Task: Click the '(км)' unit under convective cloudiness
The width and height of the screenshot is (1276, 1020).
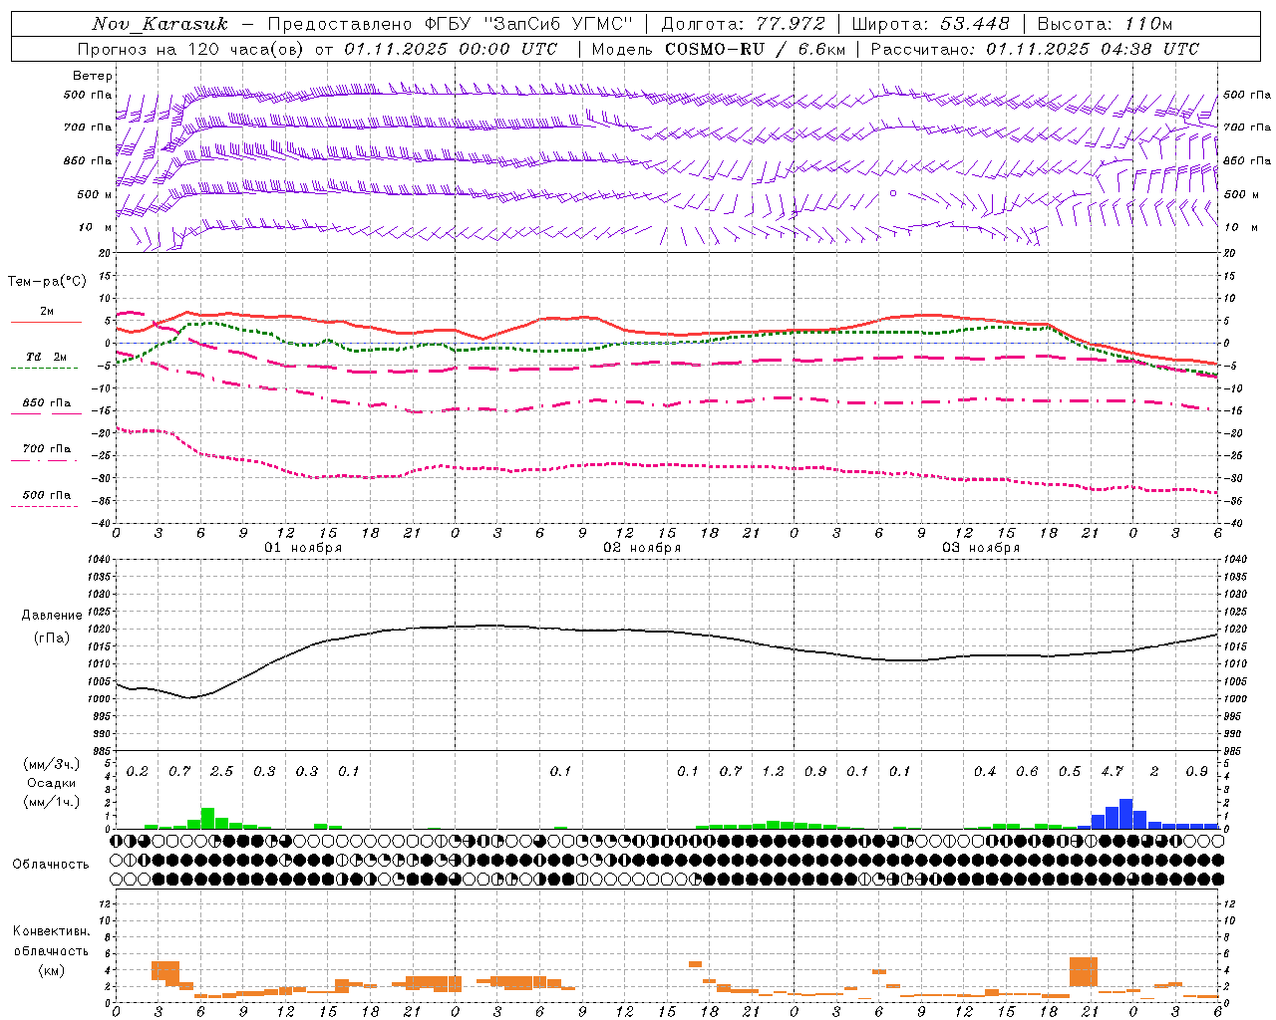Action: [x=51, y=970]
